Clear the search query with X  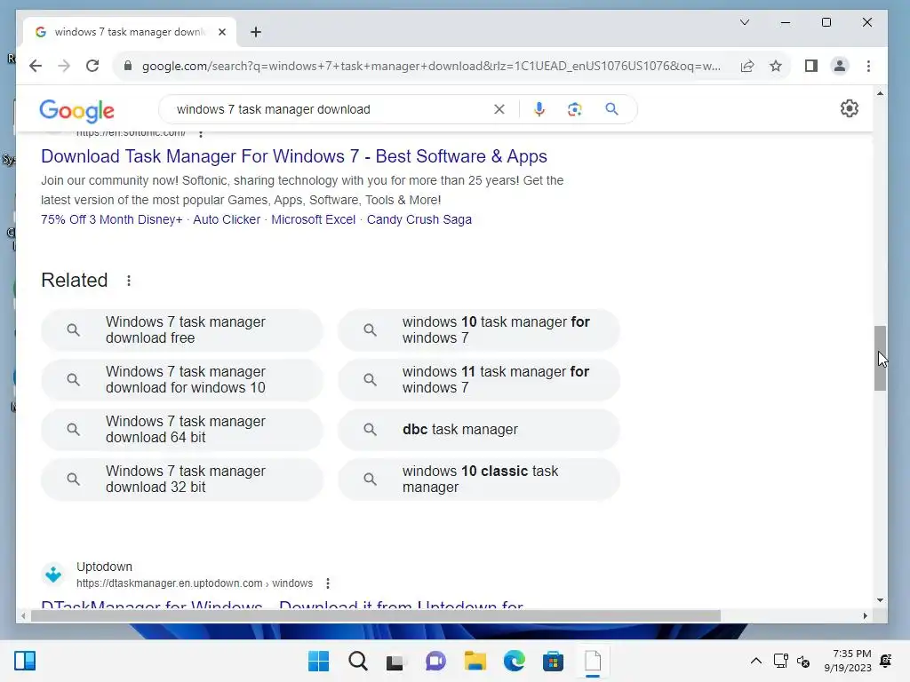pyautogui.click(x=499, y=109)
